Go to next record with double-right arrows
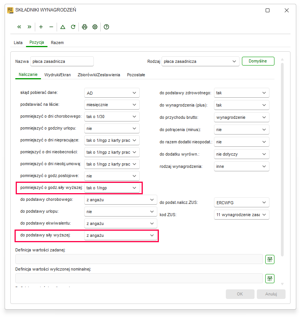Viewport: 302px width, 320px height. [29, 27]
